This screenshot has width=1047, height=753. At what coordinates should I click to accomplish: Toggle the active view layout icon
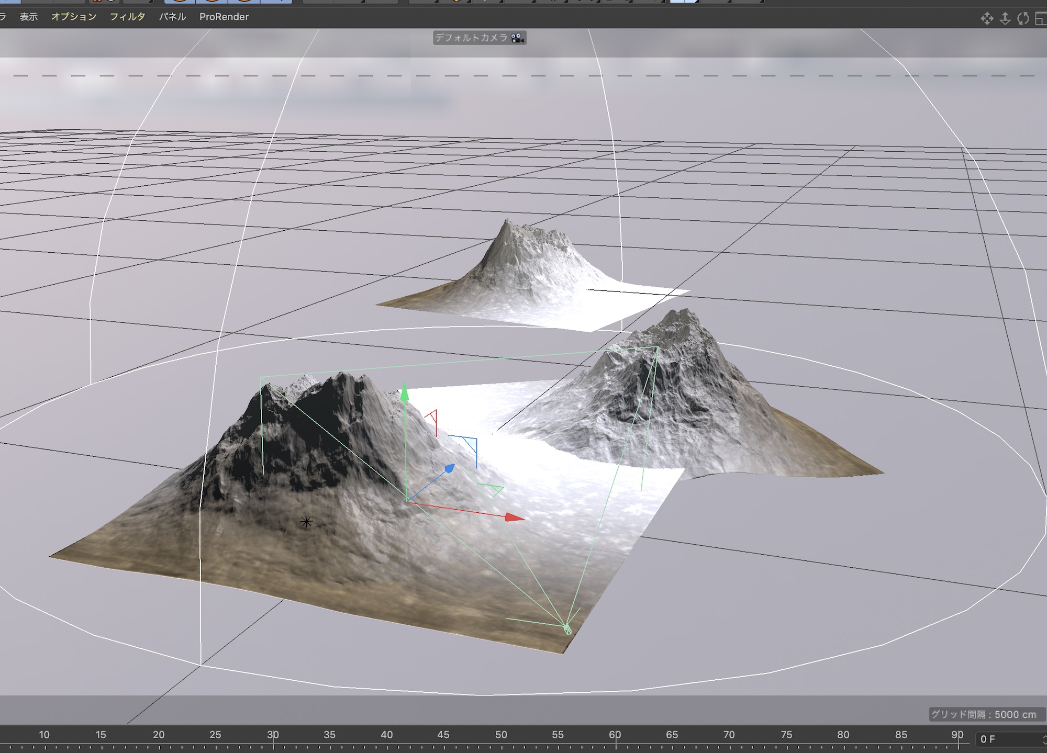1041,19
